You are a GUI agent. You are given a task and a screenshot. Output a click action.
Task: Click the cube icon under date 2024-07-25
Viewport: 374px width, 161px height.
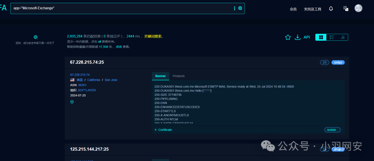point(72,102)
